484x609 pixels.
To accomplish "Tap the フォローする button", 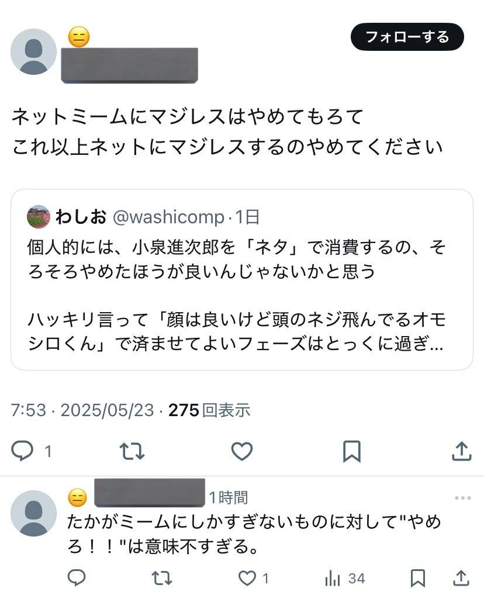I will pyautogui.click(x=407, y=37).
